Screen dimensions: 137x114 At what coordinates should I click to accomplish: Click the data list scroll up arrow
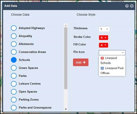(x=66, y=26)
